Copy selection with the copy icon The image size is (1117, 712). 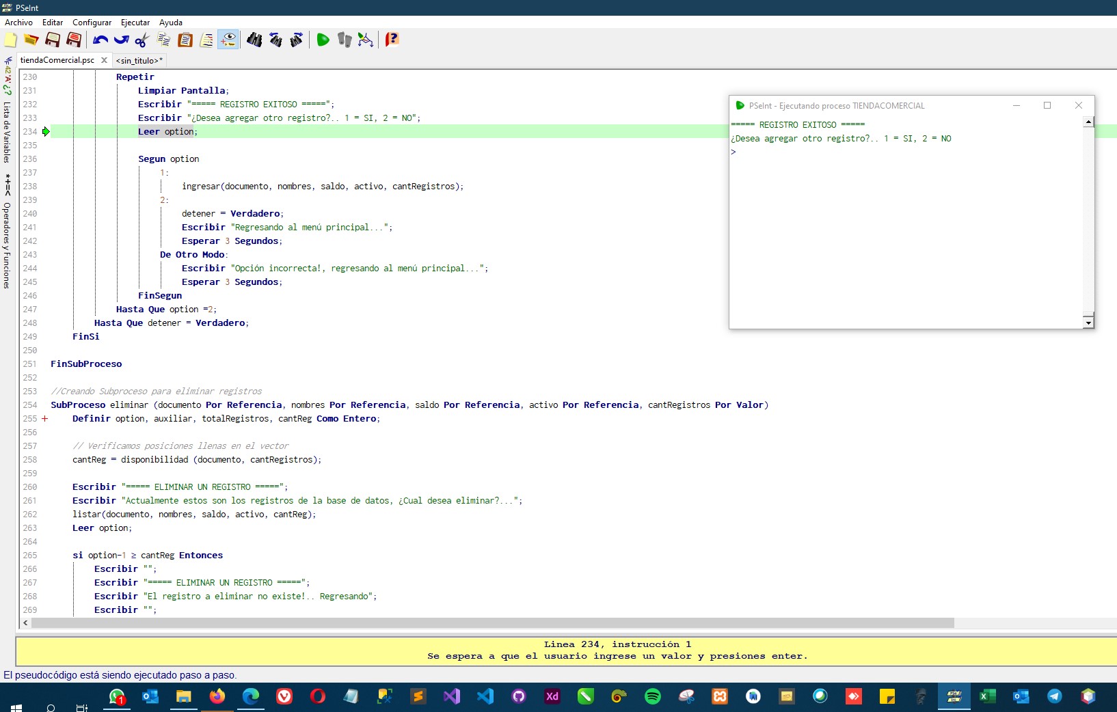click(x=164, y=40)
